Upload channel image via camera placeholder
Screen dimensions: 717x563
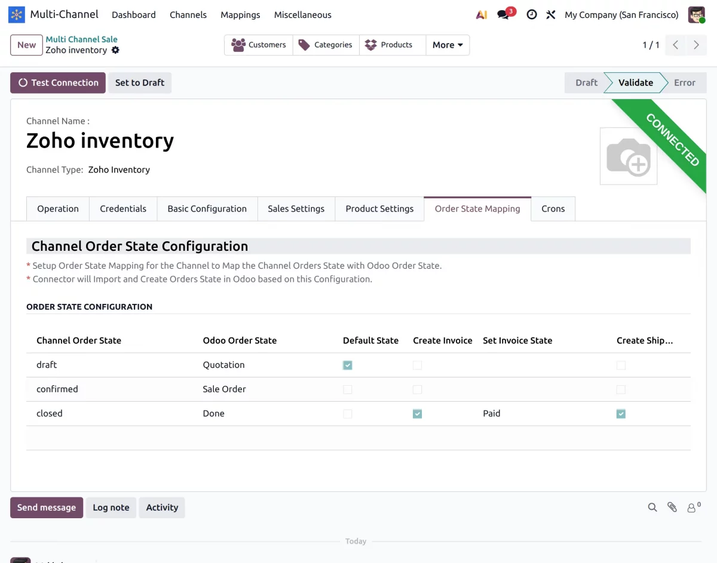tap(629, 156)
